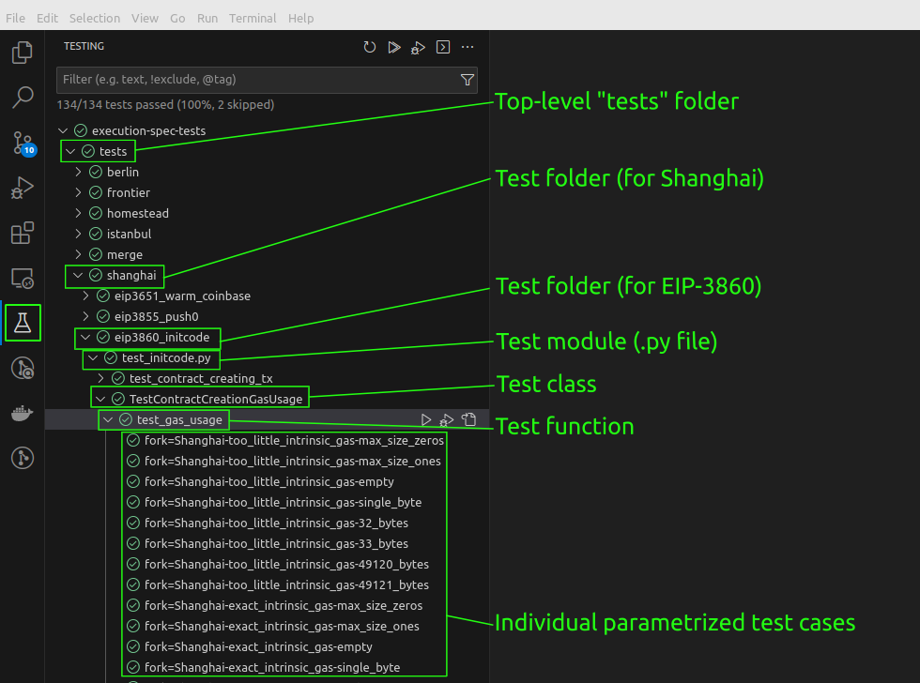Collapse the shanghai folder chevron
Image resolution: width=920 pixels, height=683 pixels.
[x=79, y=276]
